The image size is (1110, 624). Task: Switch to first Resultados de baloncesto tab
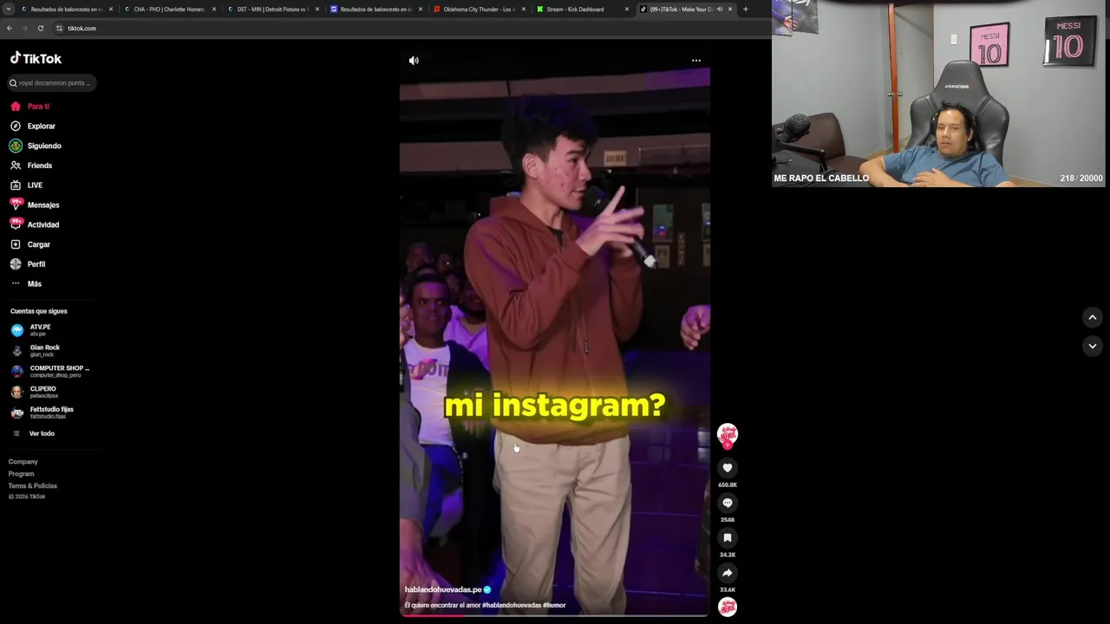point(66,10)
